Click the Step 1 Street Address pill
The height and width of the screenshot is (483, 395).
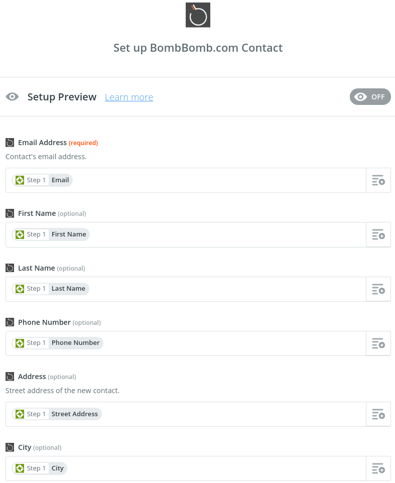click(57, 414)
